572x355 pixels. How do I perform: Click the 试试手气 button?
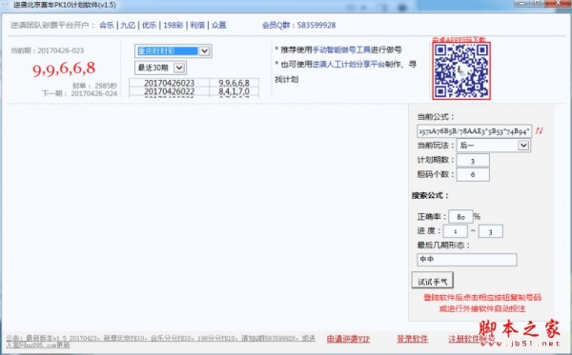click(x=432, y=281)
